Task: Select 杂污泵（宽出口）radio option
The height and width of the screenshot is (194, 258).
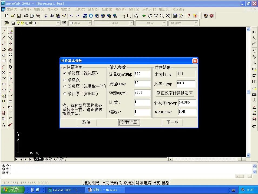Action: pos(65,93)
